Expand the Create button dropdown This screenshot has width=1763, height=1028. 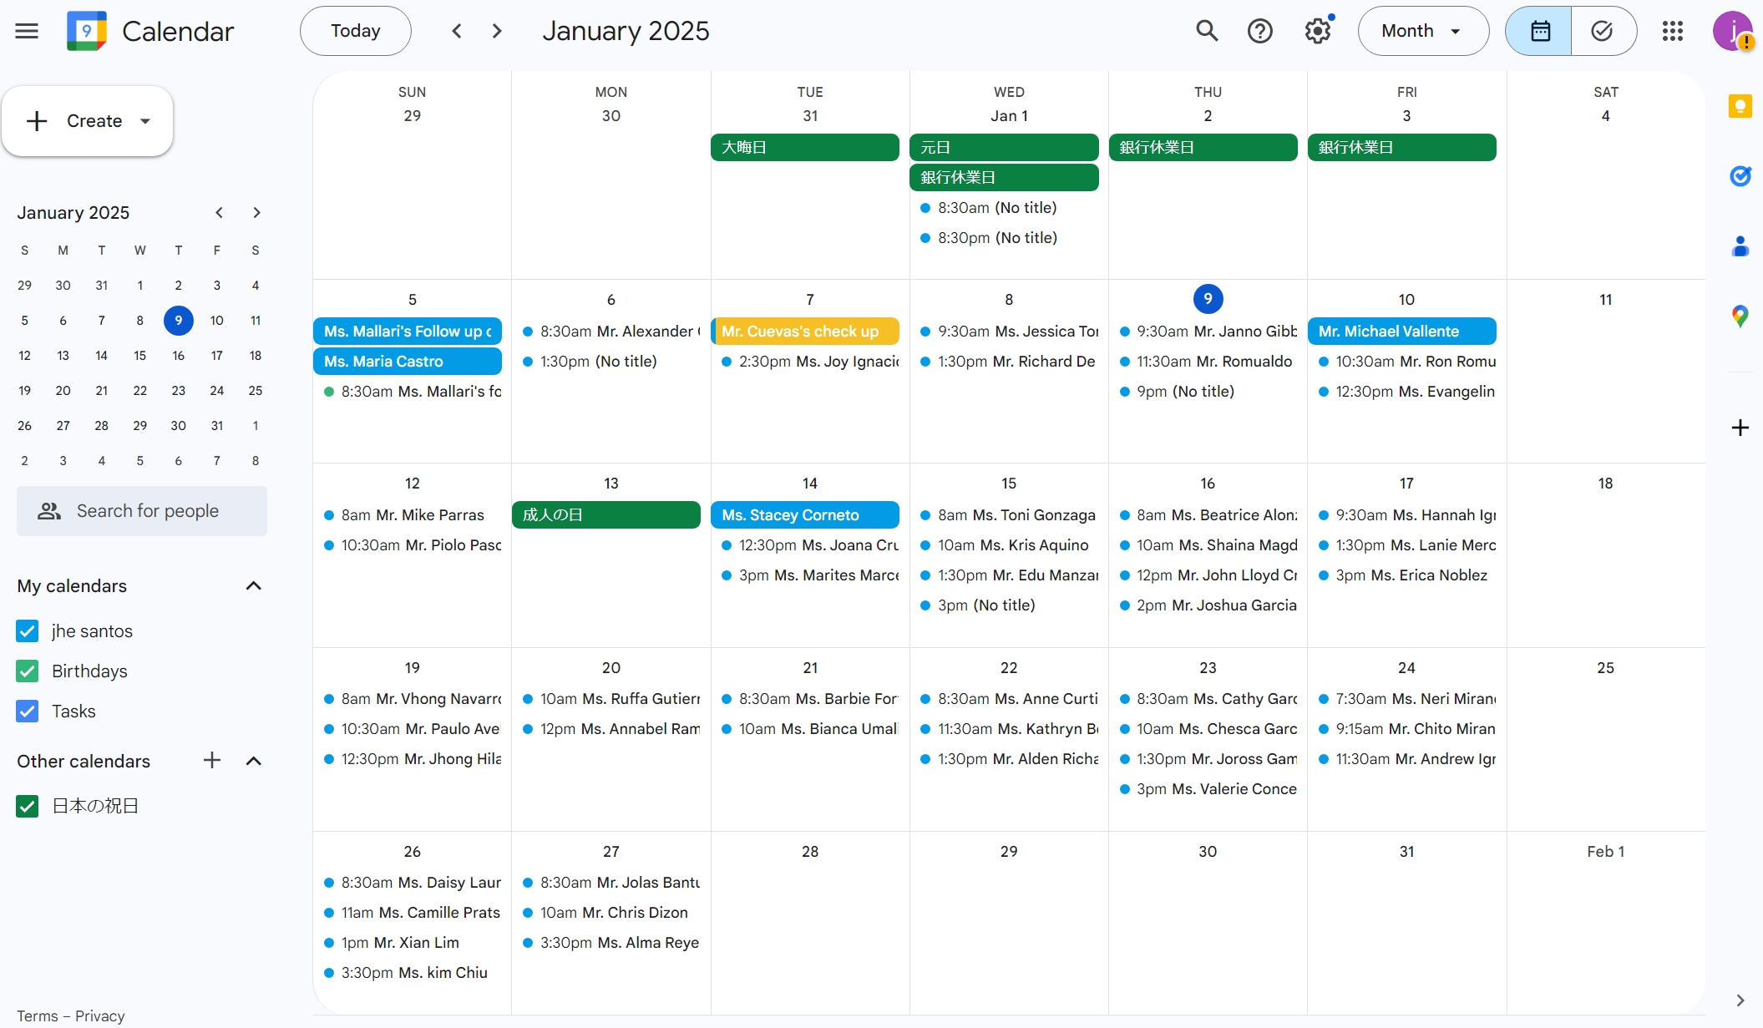(x=145, y=121)
